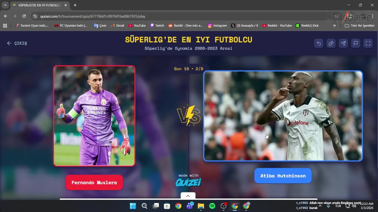The image size is (378, 212).
Task: Open Task View on taskbar
Action: click(x=156, y=206)
